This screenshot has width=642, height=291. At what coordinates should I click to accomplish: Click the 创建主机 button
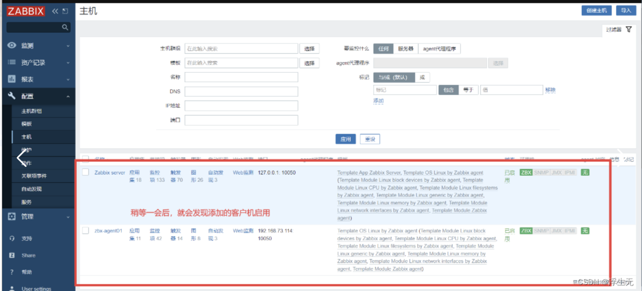point(596,11)
